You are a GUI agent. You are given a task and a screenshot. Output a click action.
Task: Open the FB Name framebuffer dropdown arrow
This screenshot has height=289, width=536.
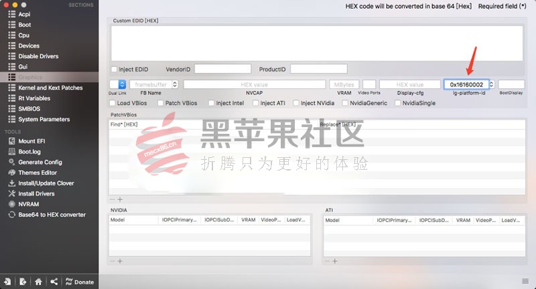tap(175, 84)
